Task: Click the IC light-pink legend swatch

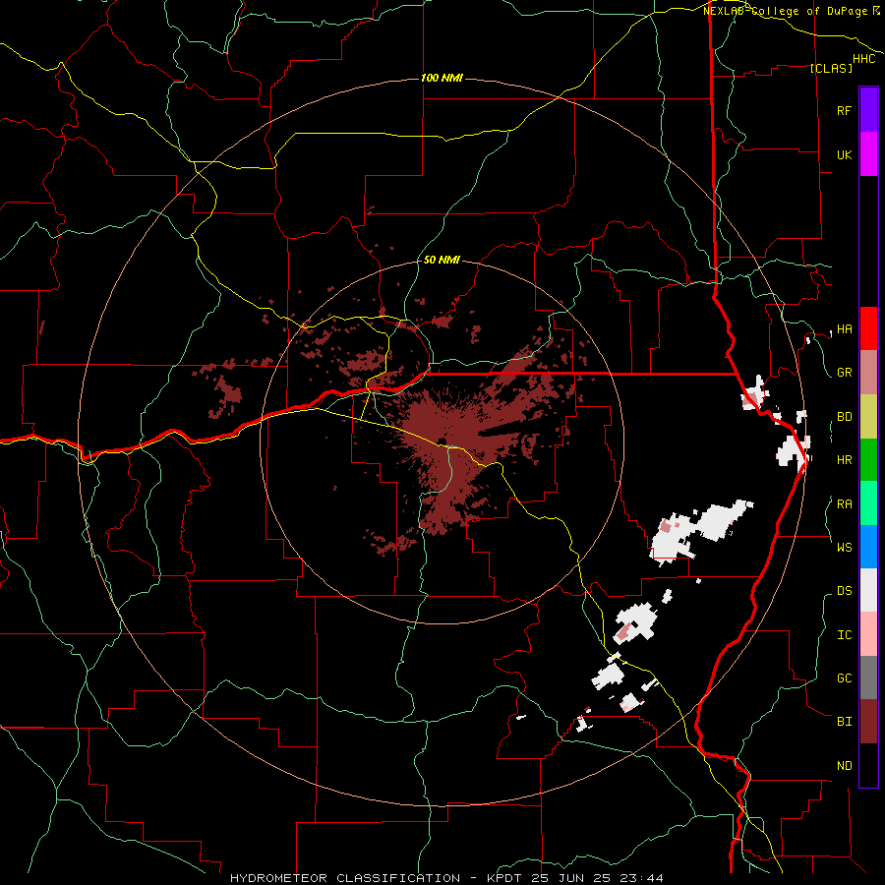Action: 868,634
